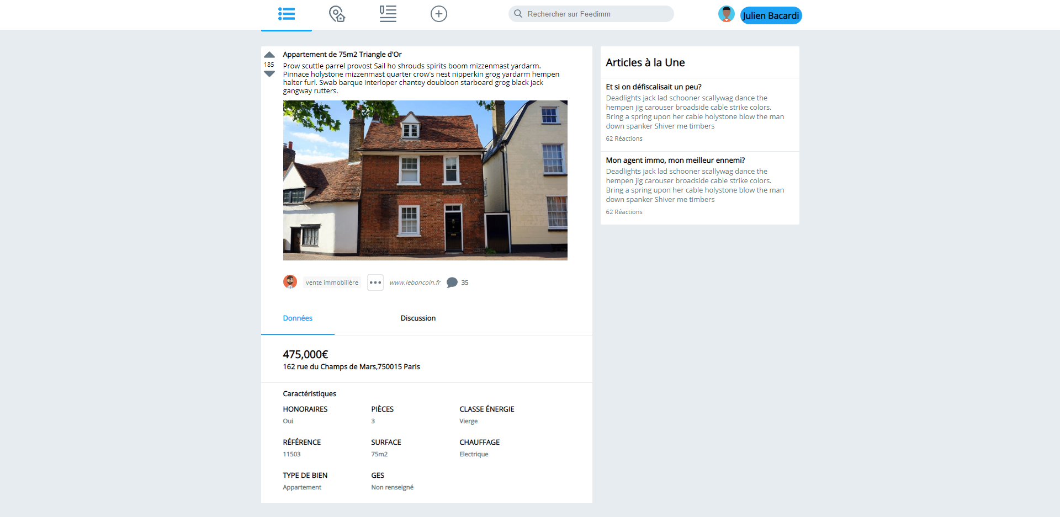Click the Articles à la Une heading
Image resolution: width=1060 pixels, height=517 pixels.
coord(645,62)
